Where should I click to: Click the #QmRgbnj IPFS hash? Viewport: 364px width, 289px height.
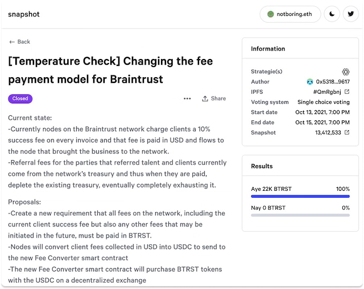coord(327,92)
